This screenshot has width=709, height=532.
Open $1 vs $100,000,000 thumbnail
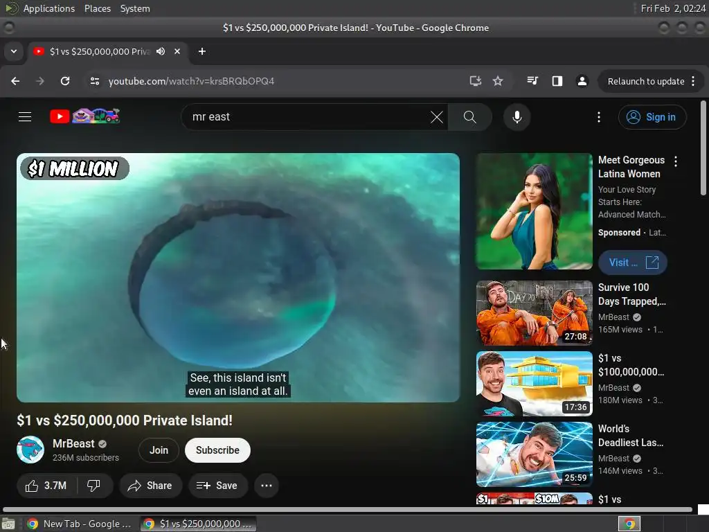[x=534, y=384]
